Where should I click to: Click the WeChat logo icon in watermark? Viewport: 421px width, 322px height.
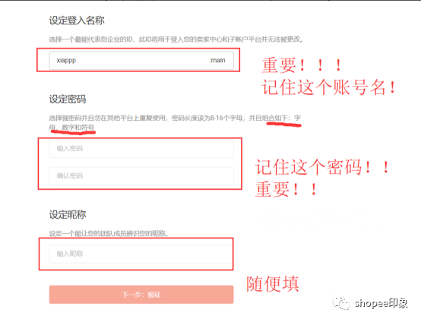(x=341, y=303)
